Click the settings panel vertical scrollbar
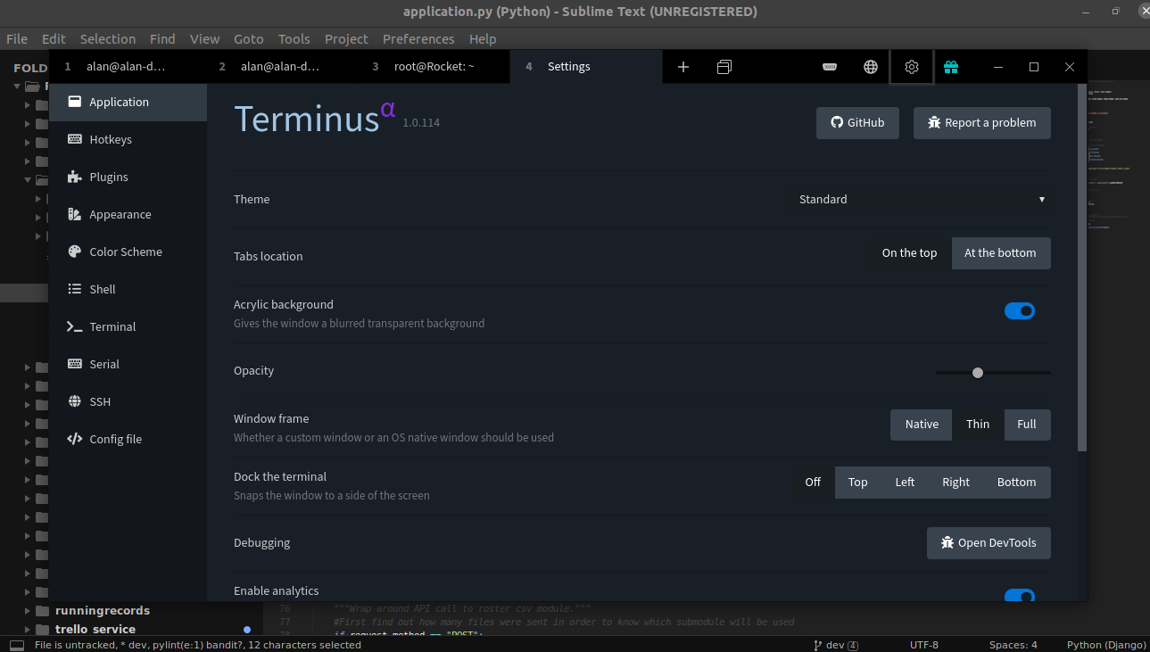1150x652 pixels. coord(1081,268)
